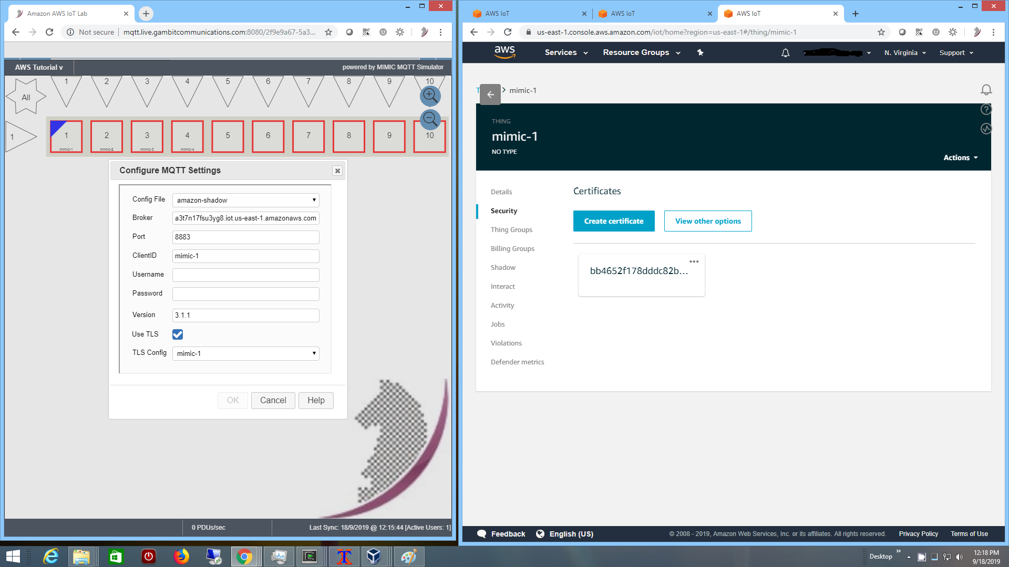The width and height of the screenshot is (1009, 567).
Task: Bookmark the AWS console page with star
Action: click(881, 32)
